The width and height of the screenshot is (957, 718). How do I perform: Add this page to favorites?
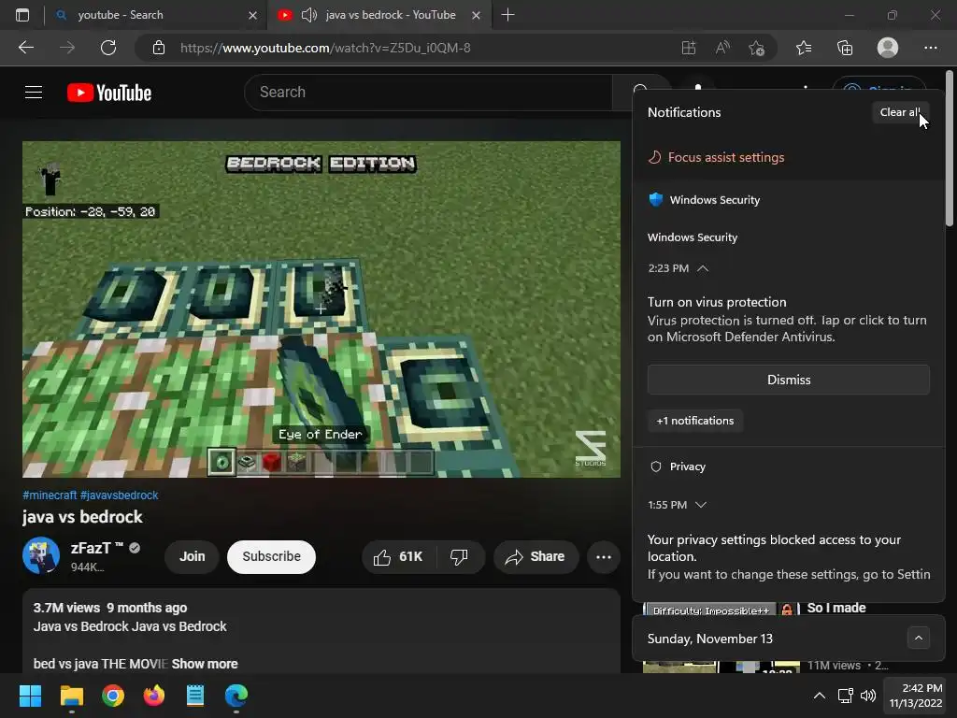coord(757,48)
